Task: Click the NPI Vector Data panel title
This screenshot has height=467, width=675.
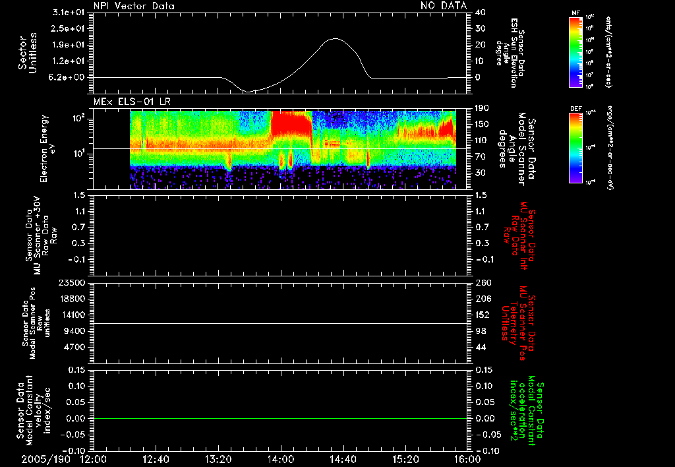Action: point(134,6)
